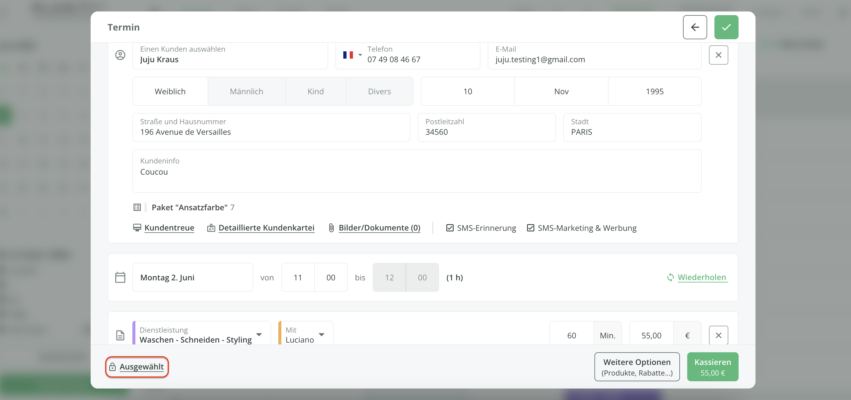This screenshot has width=851, height=400.
Task: Click the package list icon near Ansatzfarbe
Action: [x=137, y=208]
